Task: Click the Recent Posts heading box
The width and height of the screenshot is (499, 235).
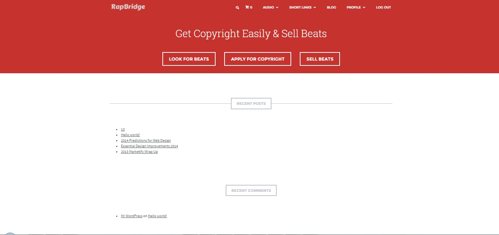Action: 251,104
